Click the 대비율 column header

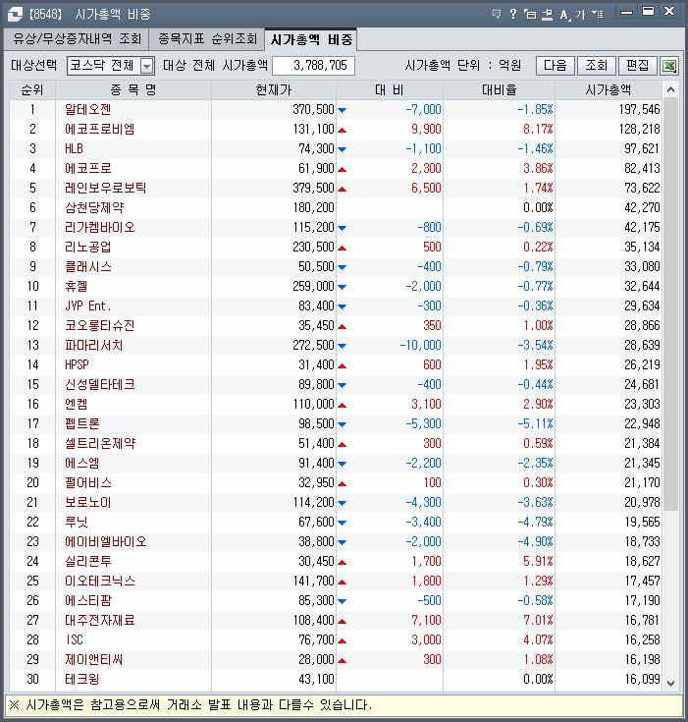click(x=500, y=89)
